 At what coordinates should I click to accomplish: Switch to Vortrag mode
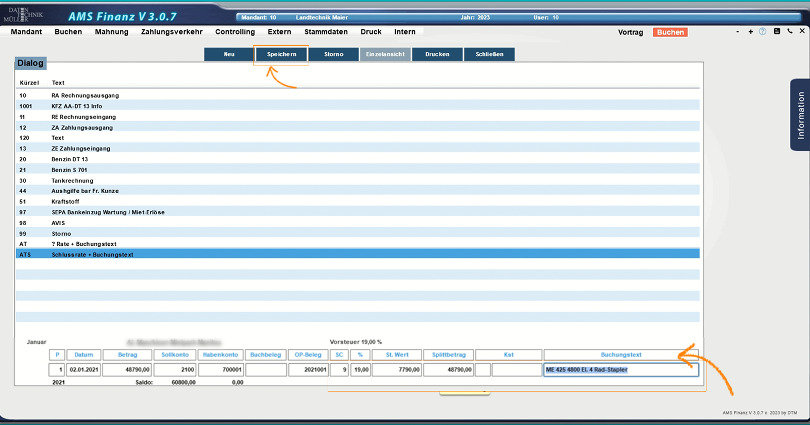pyautogui.click(x=630, y=32)
